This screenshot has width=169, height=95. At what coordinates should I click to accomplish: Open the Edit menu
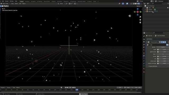pos(3,1)
